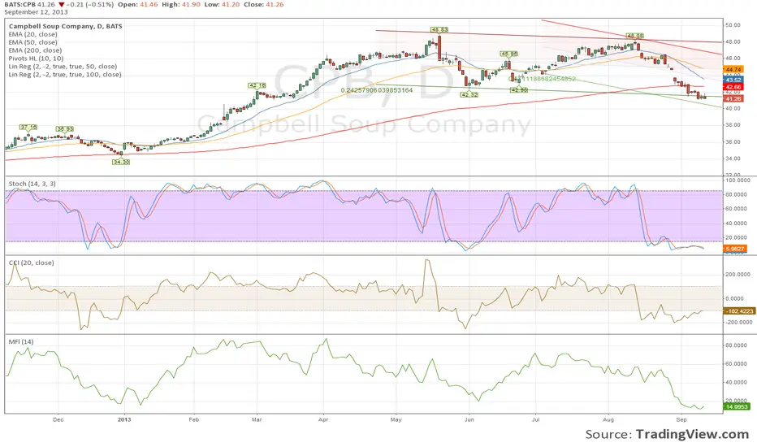Viewport: 757px width, 447px height.
Task: Click the 34.00 price axis label
Action: point(733,158)
